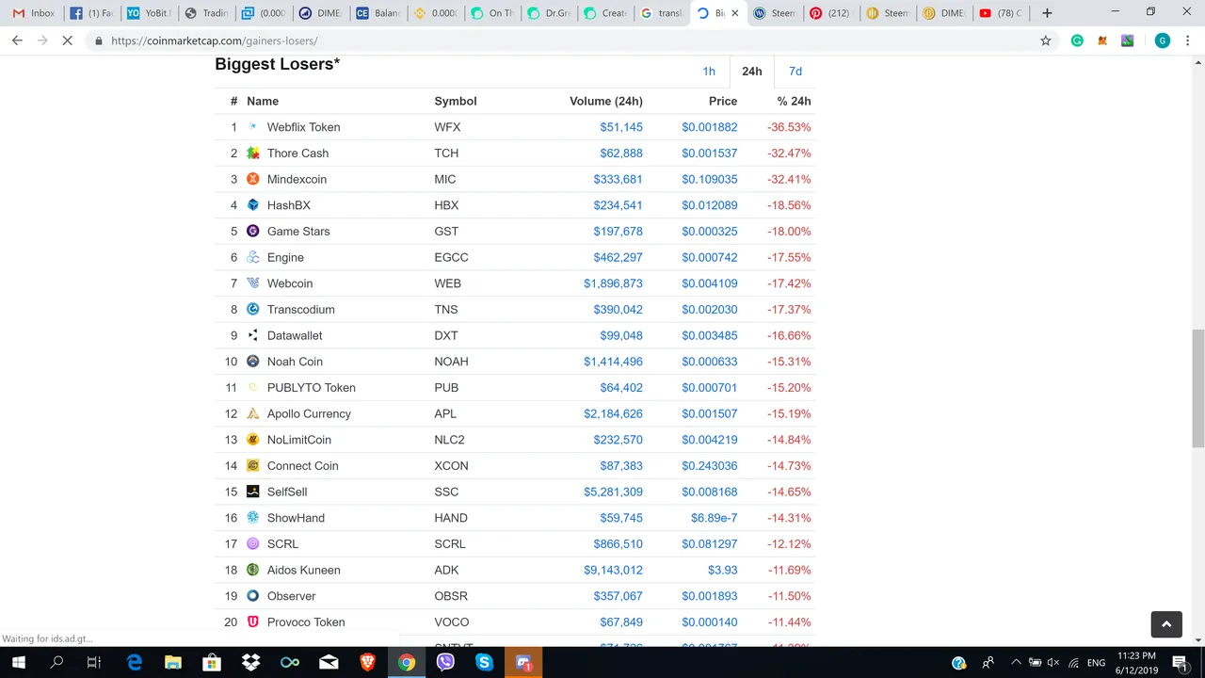Viewport: 1205px width, 678px height.
Task: Switch to the YoBit browser tab
Action: [148, 13]
